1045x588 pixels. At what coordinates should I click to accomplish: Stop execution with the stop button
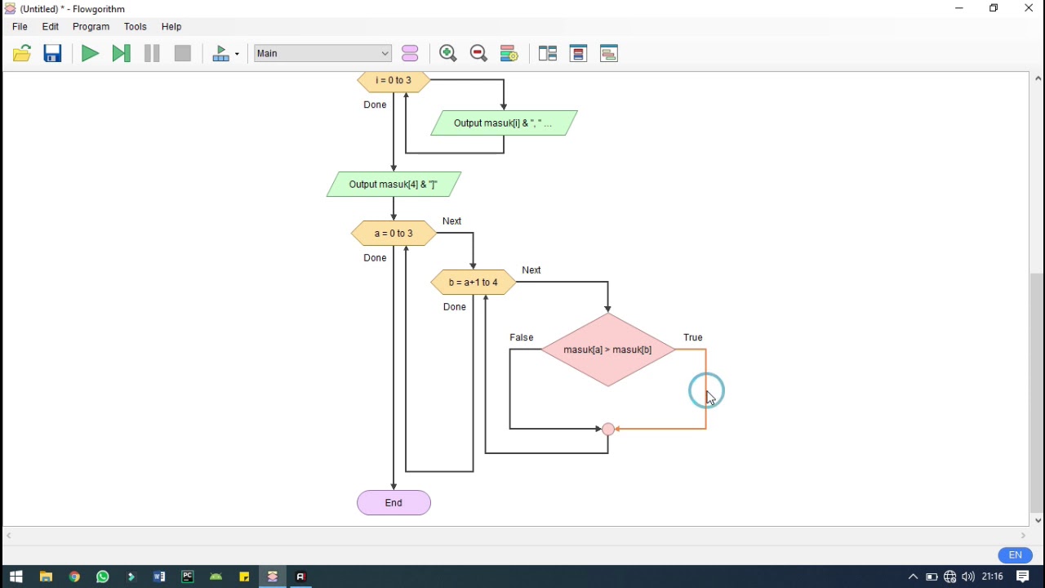pos(183,54)
